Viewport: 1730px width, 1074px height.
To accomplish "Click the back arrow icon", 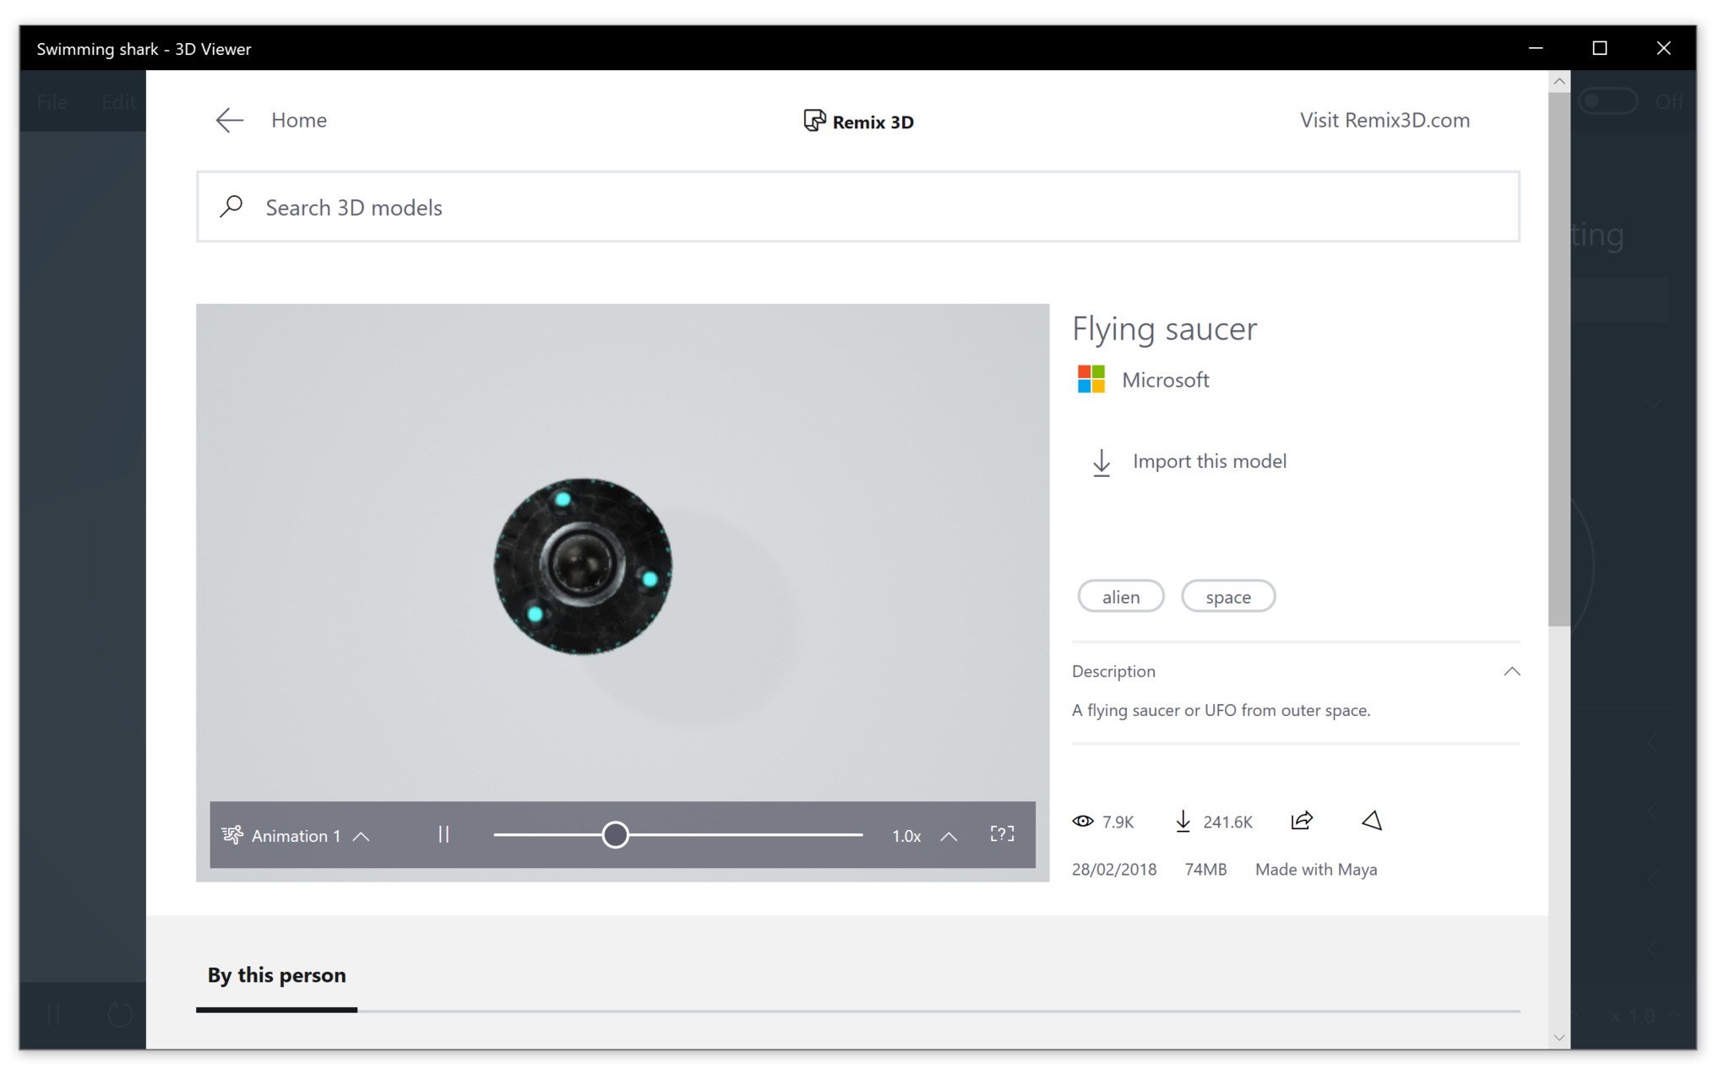I will (229, 121).
